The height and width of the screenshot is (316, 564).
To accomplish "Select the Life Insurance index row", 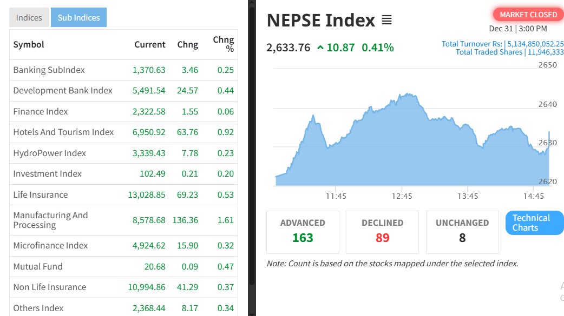I will [41, 194].
